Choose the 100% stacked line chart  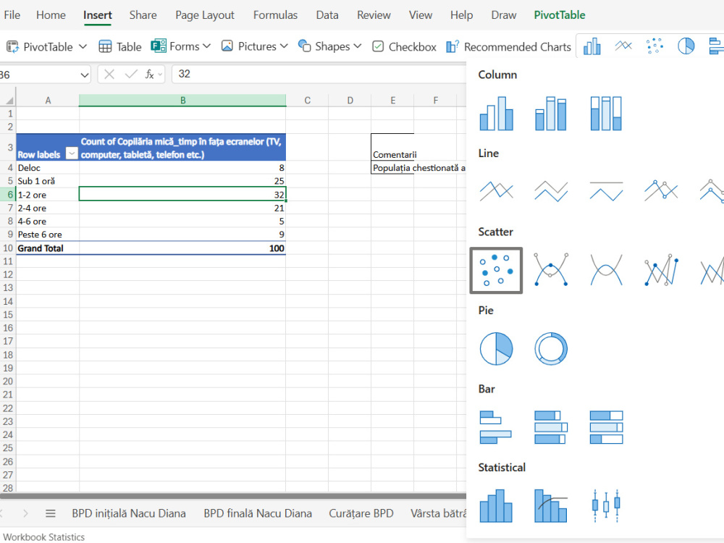click(x=606, y=191)
